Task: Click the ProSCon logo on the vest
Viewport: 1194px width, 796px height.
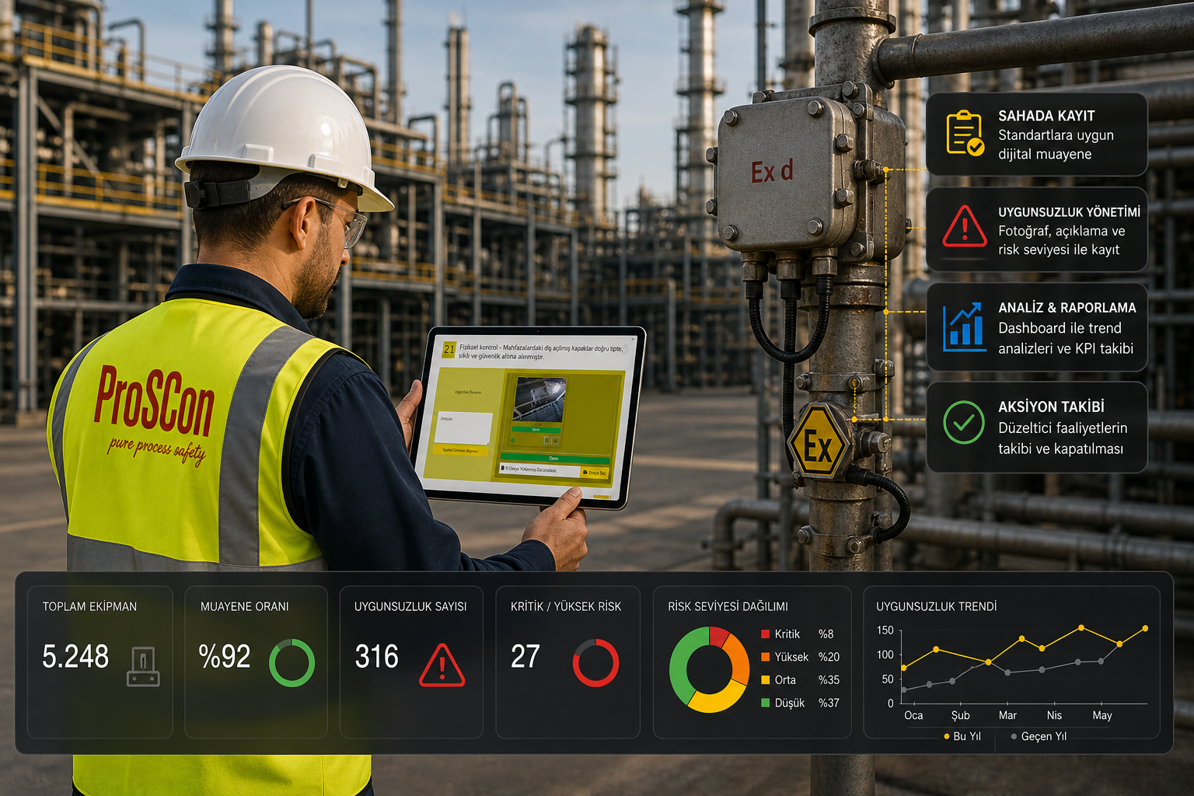Action: pyautogui.click(x=154, y=400)
